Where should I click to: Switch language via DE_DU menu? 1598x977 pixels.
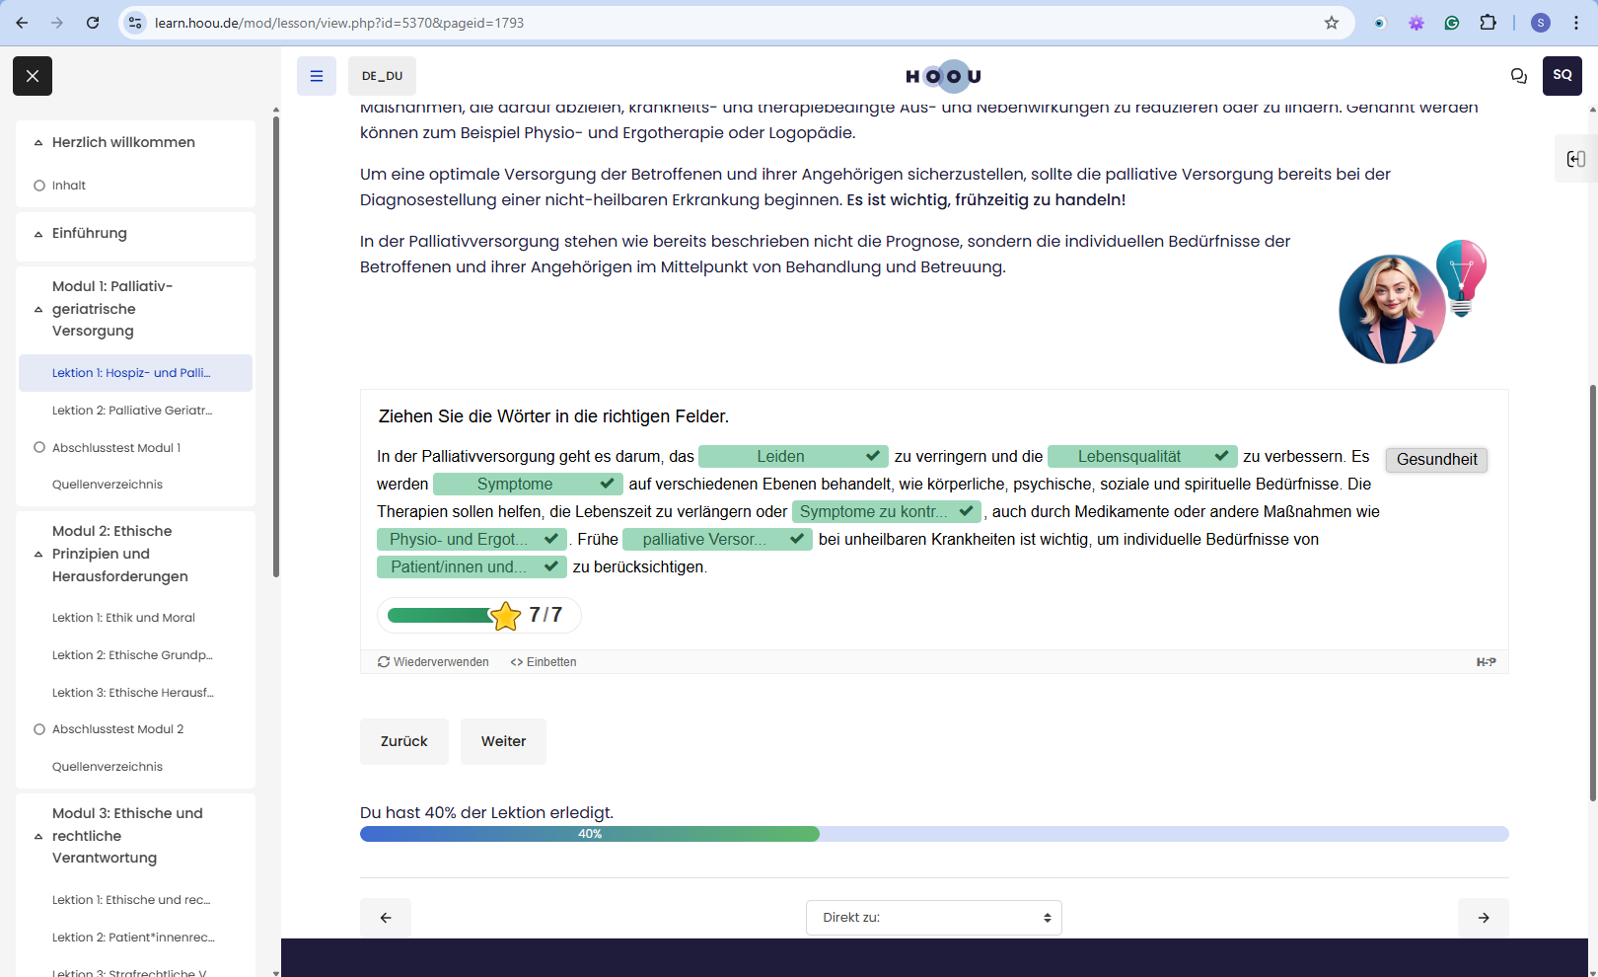pos(382,76)
